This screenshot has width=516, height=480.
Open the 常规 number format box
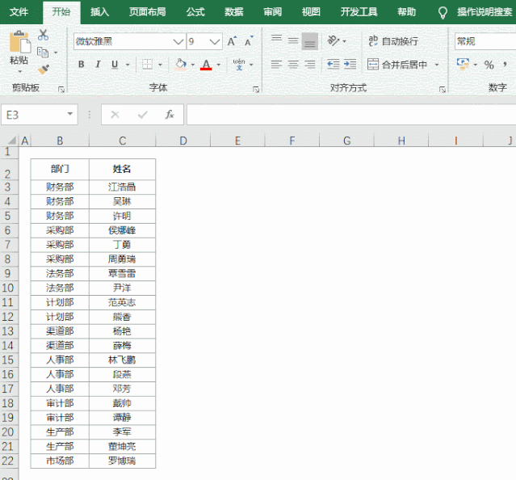tap(485, 41)
